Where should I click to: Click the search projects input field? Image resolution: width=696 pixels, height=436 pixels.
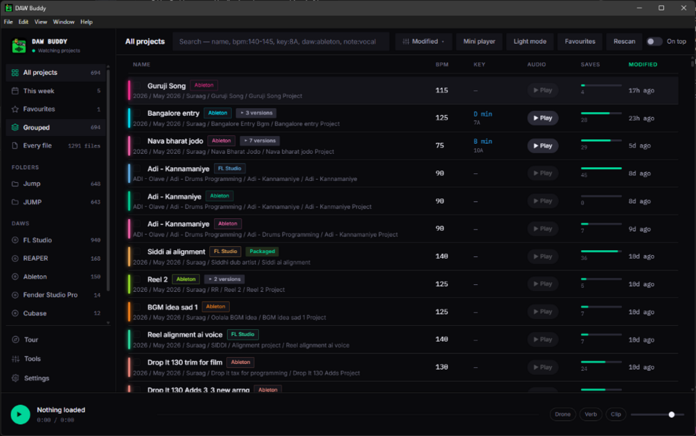tap(280, 42)
